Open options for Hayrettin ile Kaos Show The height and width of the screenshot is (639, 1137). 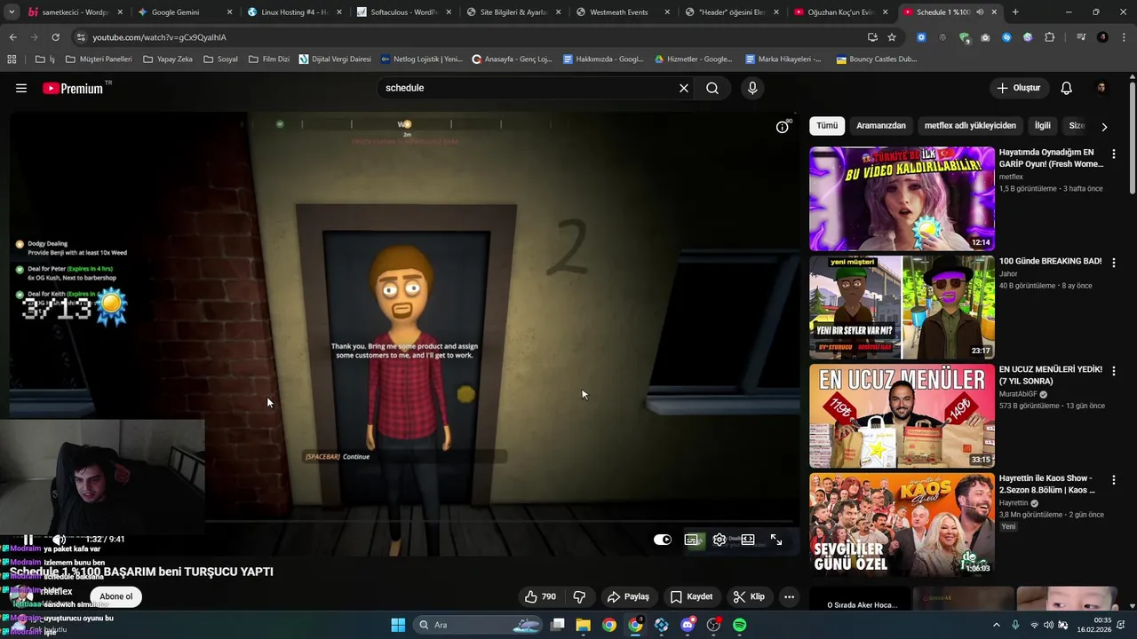click(1114, 479)
